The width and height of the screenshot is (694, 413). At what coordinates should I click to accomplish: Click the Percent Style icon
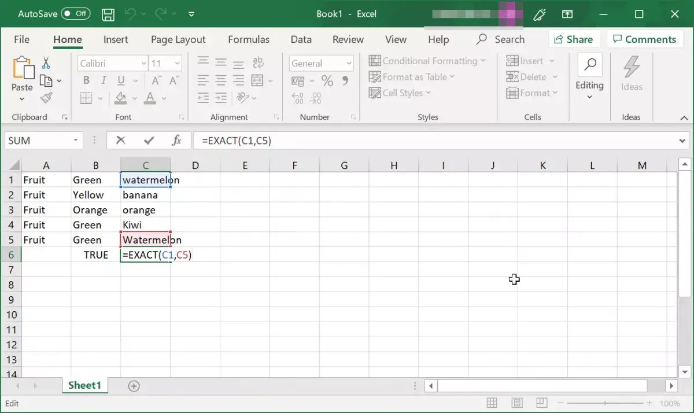click(x=327, y=82)
